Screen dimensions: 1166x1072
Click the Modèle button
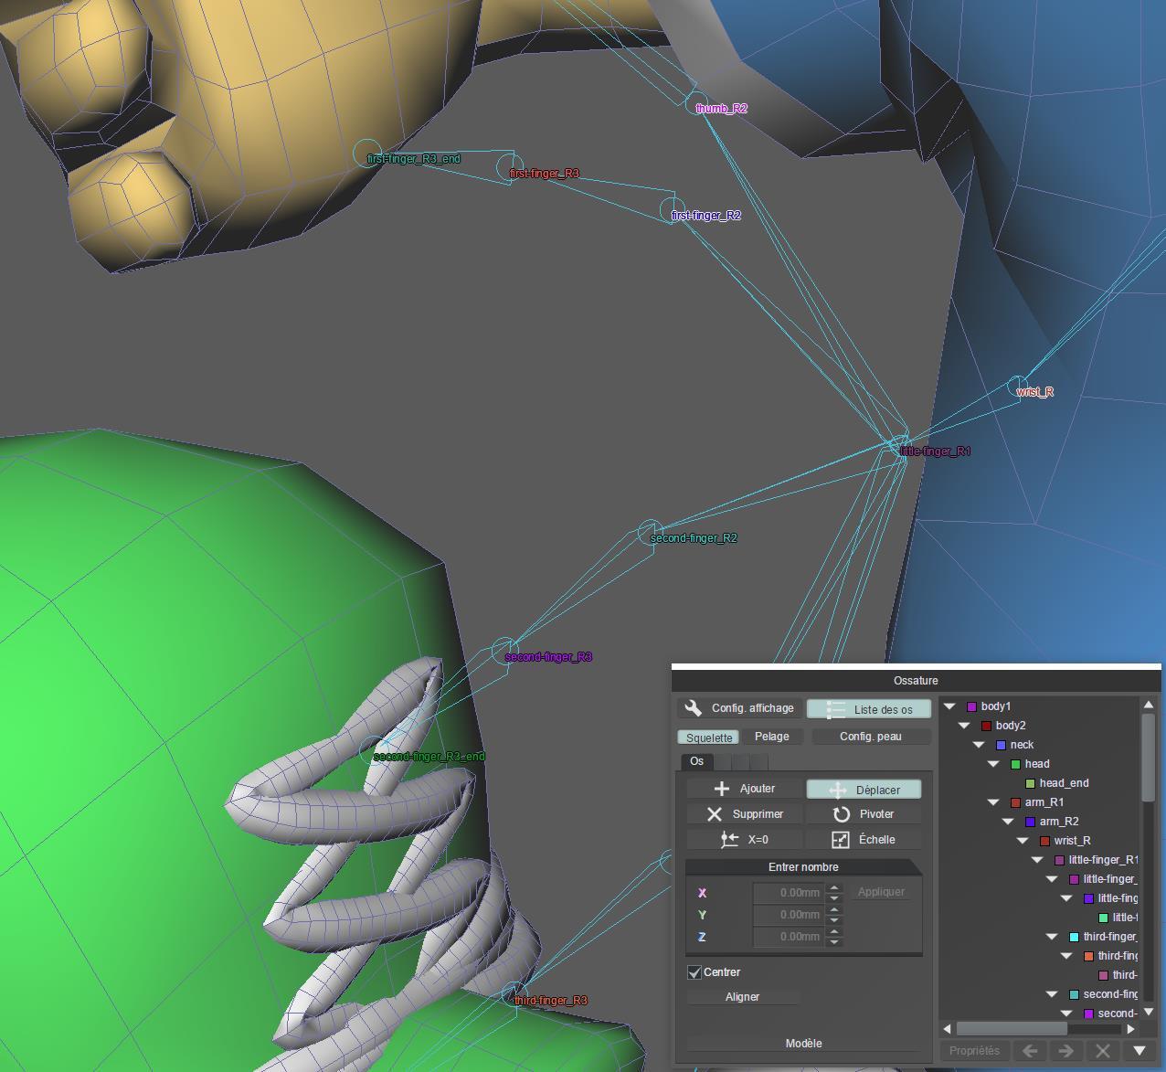click(803, 1044)
